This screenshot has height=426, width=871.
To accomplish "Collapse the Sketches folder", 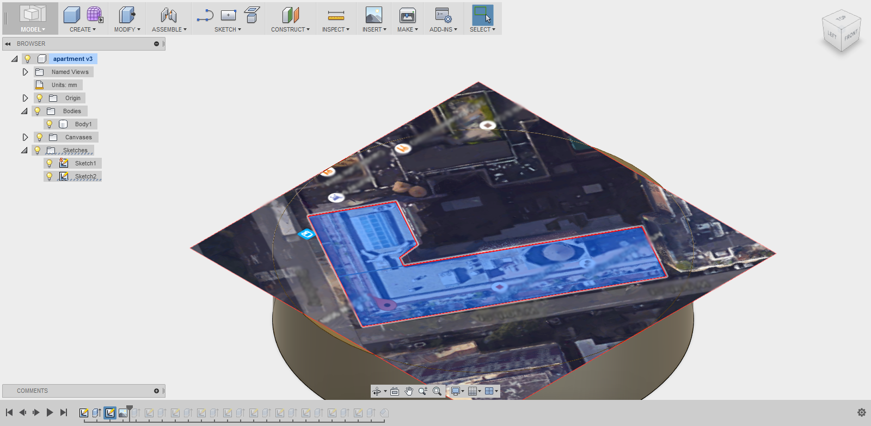I will point(24,150).
